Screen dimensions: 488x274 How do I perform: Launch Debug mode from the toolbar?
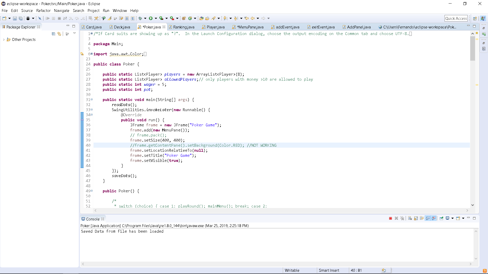click(140, 18)
